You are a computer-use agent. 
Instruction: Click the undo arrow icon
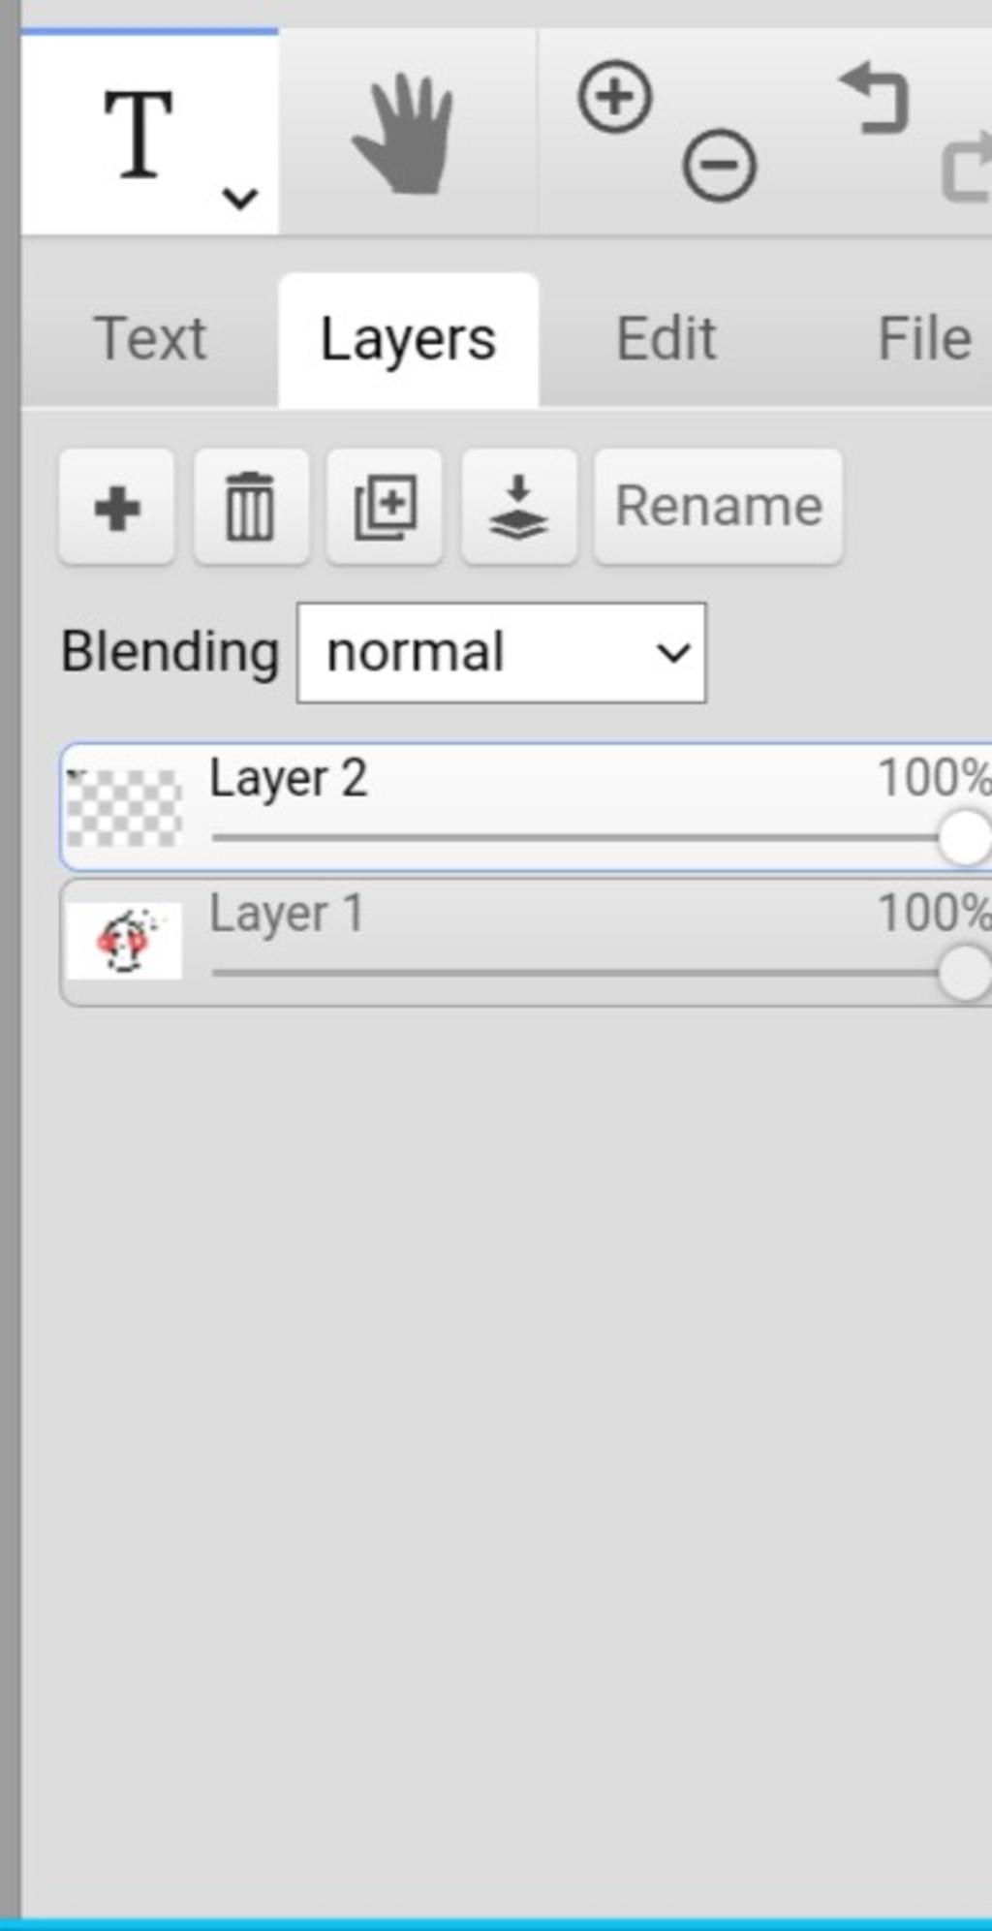tap(876, 97)
